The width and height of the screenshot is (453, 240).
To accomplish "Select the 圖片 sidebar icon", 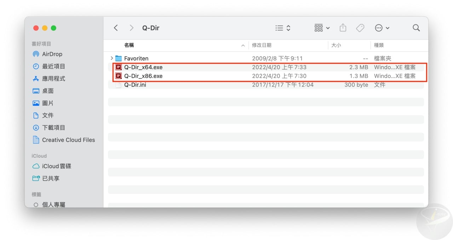I will tap(36, 103).
